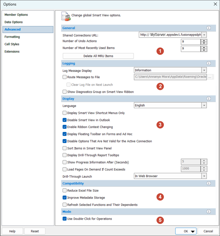
Task: Decrease Number of Undo Actions spinner
Action: 204,43
